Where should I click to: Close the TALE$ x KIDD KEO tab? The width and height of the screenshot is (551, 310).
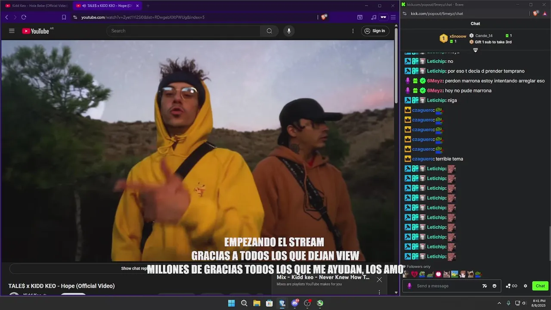click(137, 6)
